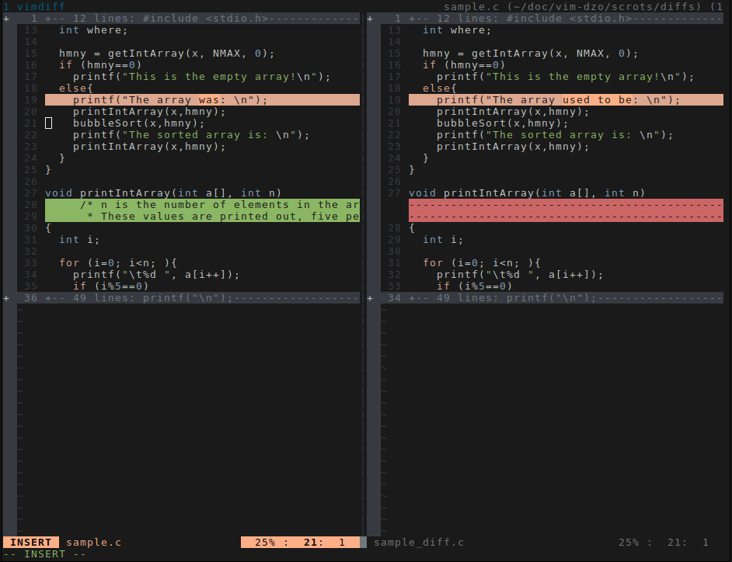Viewport: 732px width, 562px height.
Task: Click 'printIntArray(x,hmny);' line 23 in left pane
Action: coord(149,147)
